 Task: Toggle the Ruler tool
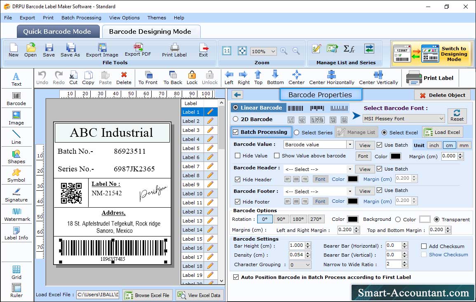[x=16, y=290]
